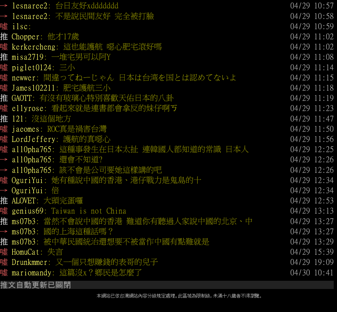Click username ellyrose
Image resolution: width=337 pixels, height=312 pixels.
pos(28,108)
